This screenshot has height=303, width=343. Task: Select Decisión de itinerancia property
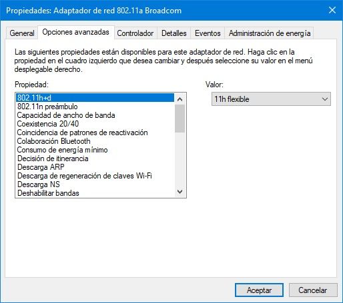click(95, 158)
